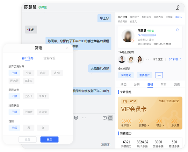Select 未消费 filter option

coord(43,112)
